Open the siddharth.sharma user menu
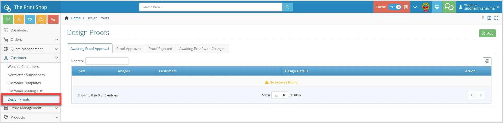504x124 pixels. click(x=479, y=7)
